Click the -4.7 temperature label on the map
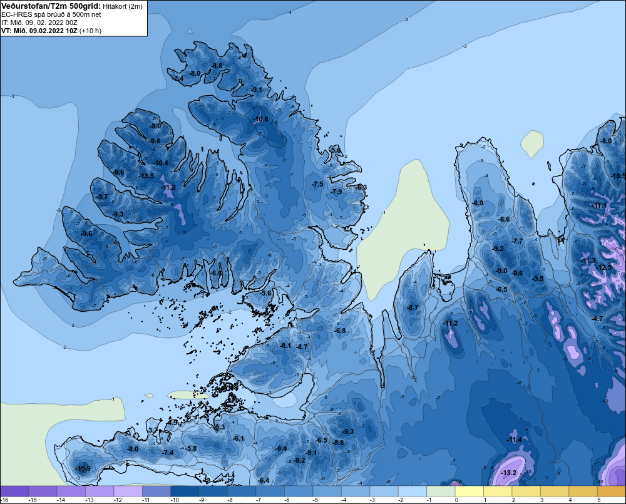 coord(597,319)
